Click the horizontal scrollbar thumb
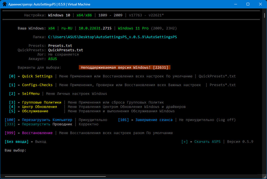 click(55, 177)
